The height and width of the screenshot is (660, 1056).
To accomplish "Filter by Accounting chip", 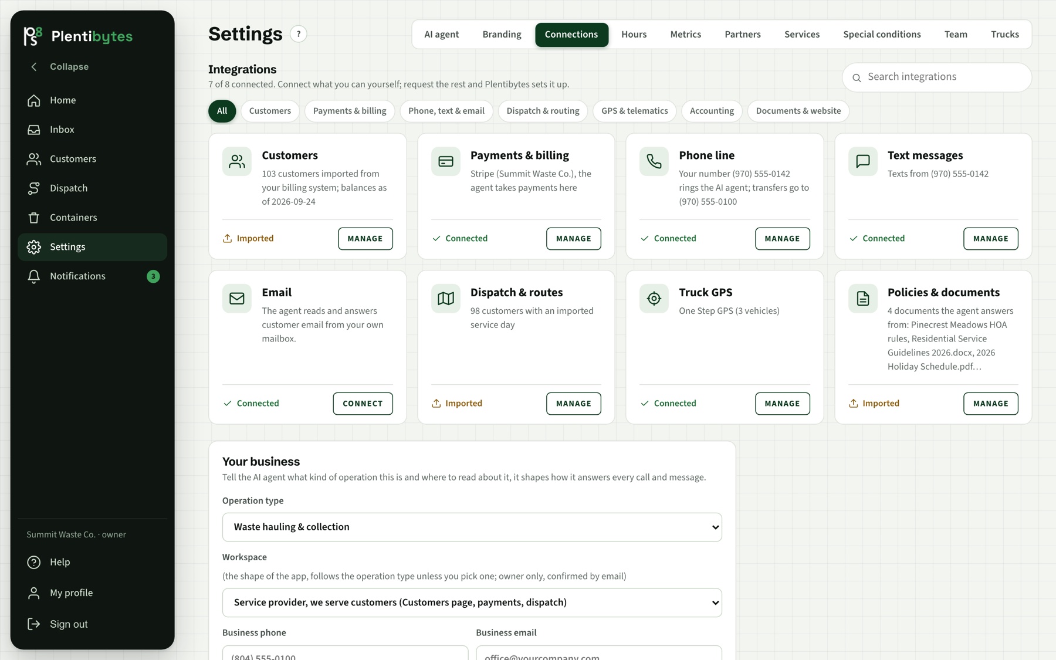I will pos(712,111).
